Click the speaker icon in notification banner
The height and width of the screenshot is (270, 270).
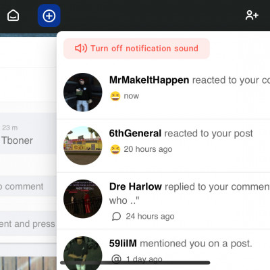click(x=81, y=48)
